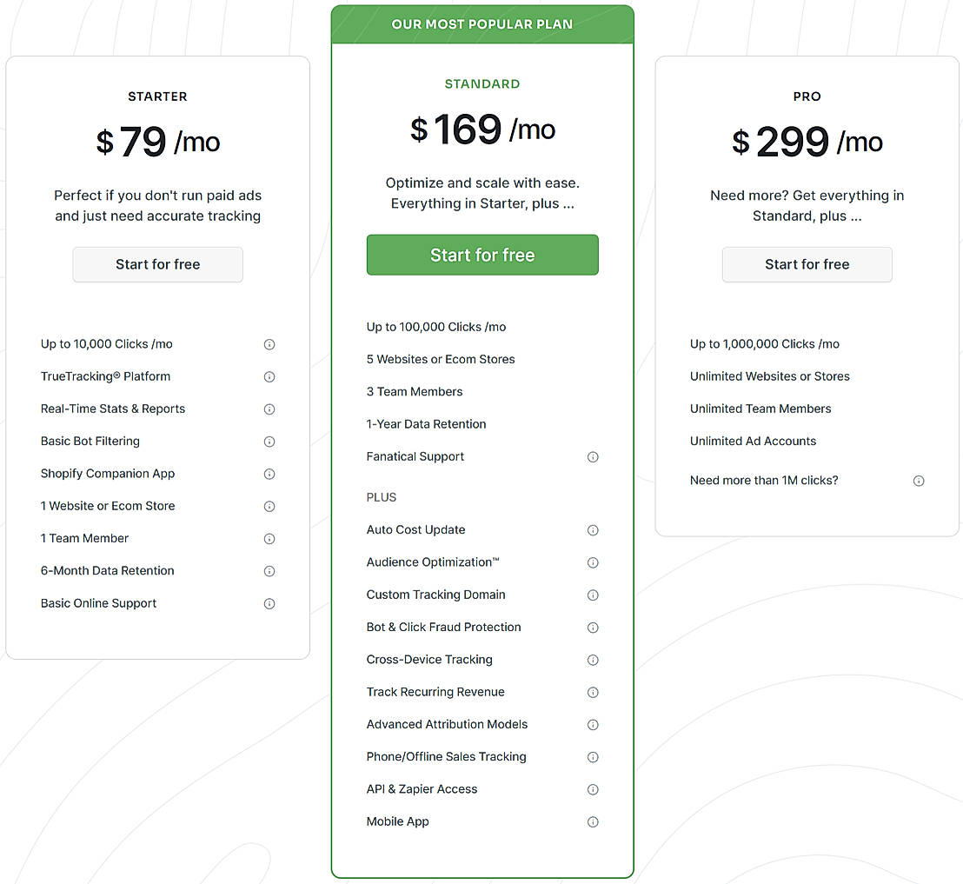
Task: Open info icon for TrueTracking Platform
Action: pyautogui.click(x=269, y=377)
